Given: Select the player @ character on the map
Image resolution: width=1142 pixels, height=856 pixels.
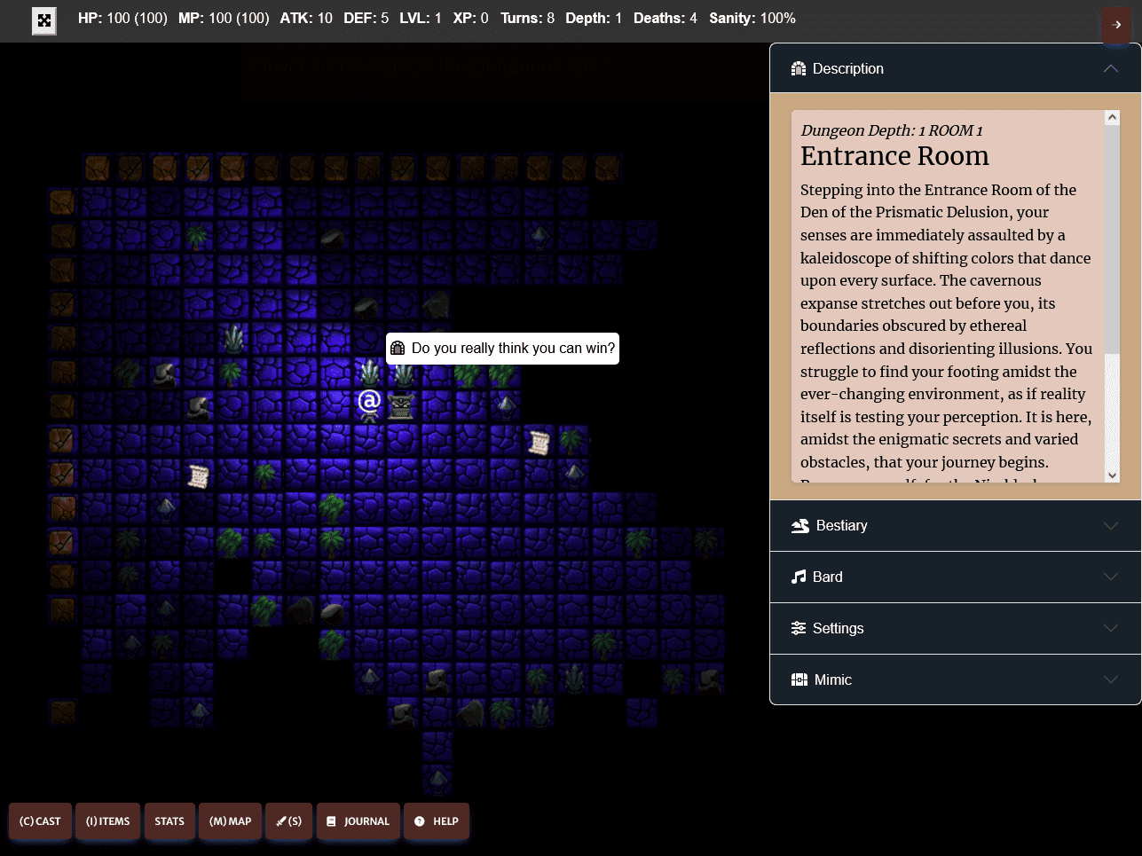Looking at the screenshot, I should (x=369, y=404).
